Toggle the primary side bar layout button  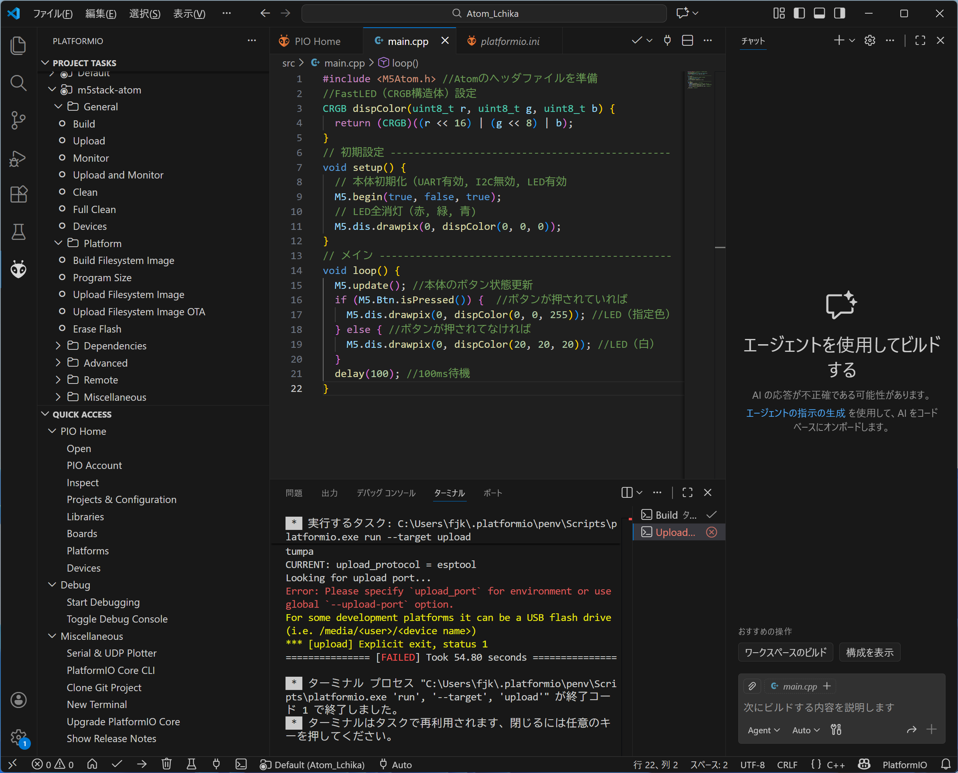(x=799, y=13)
